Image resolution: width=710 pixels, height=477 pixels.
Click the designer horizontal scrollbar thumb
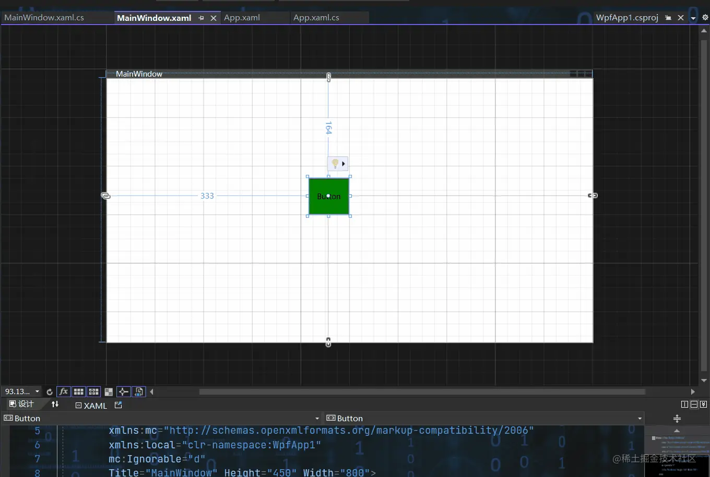click(x=422, y=392)
